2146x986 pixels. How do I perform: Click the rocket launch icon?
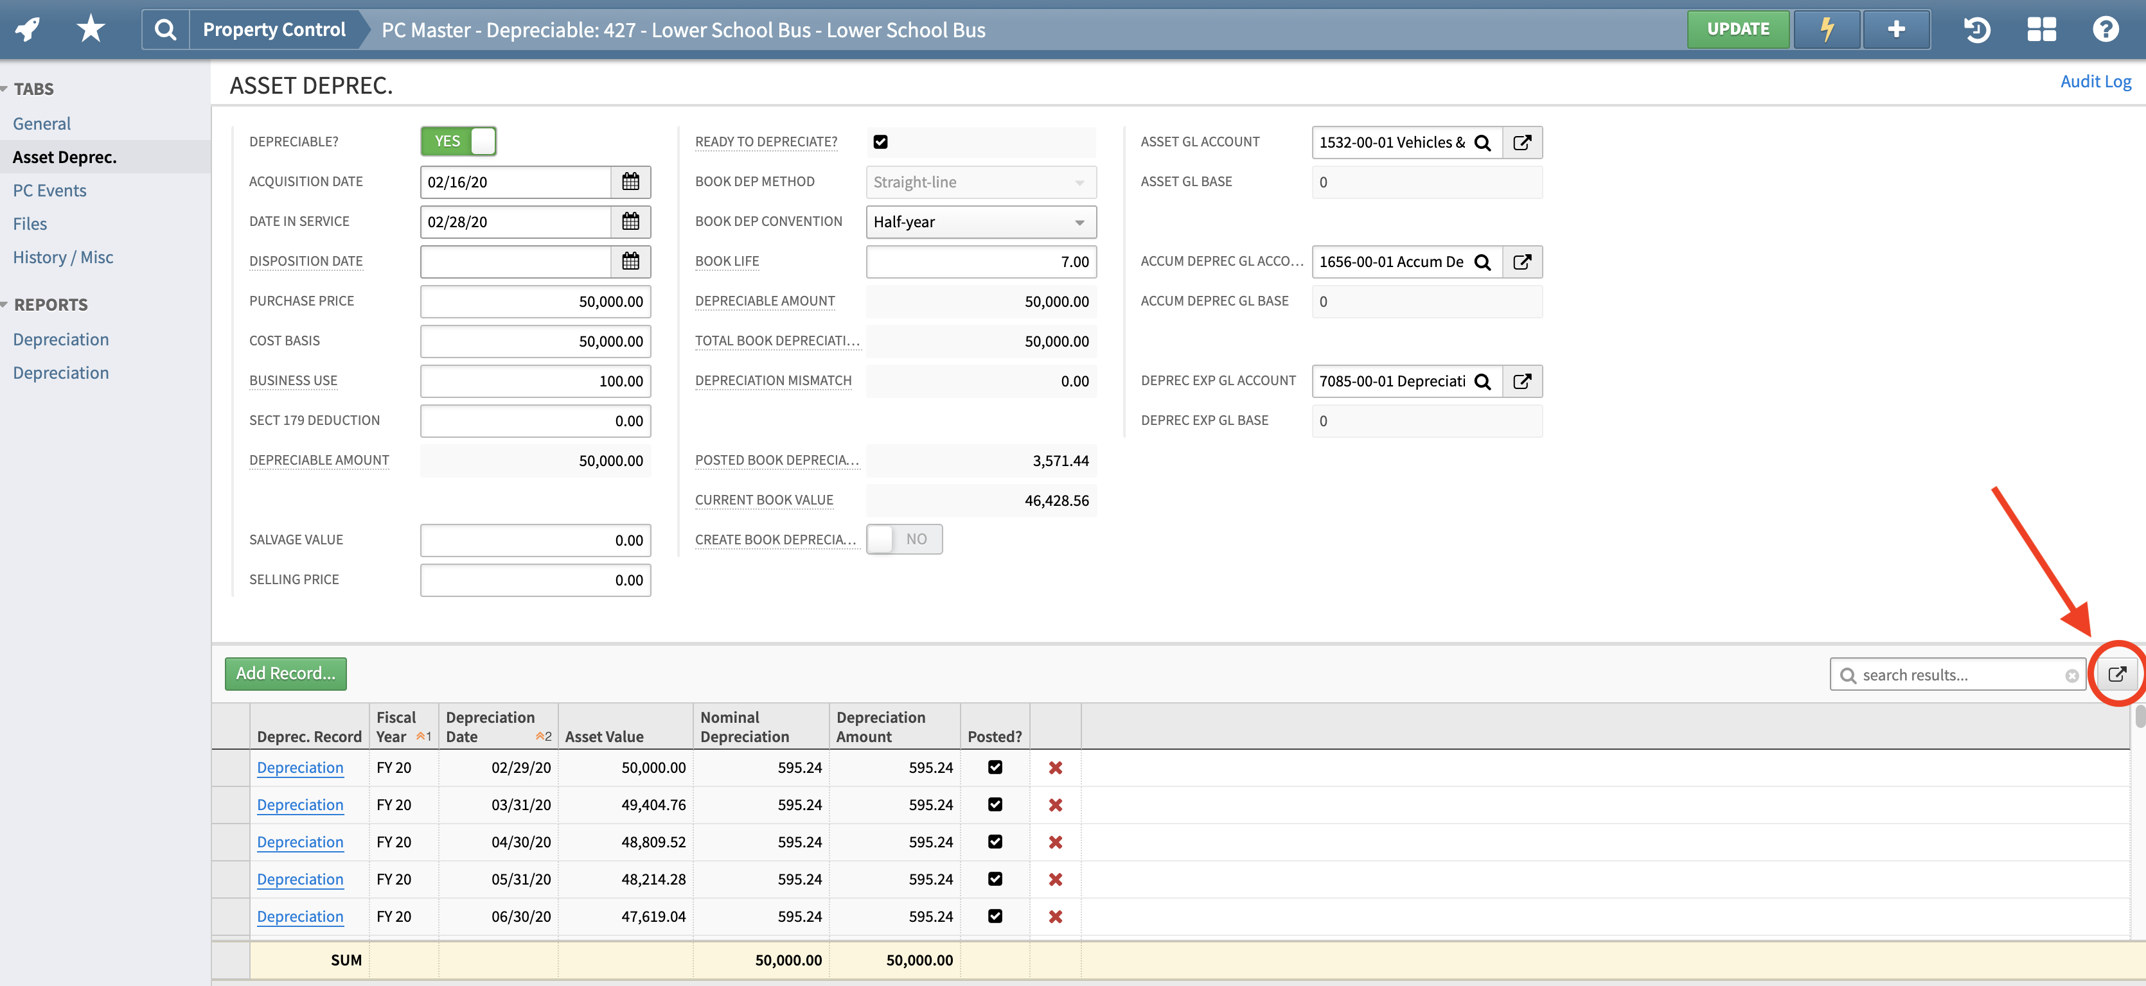point(28,29)
